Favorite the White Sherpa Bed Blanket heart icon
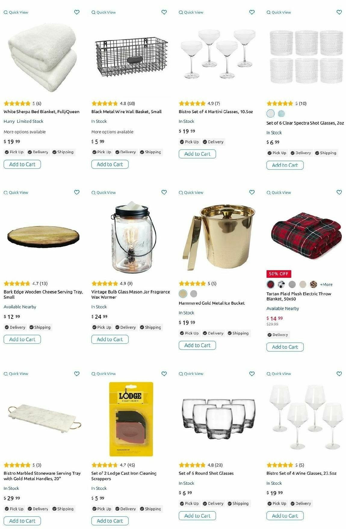The width and height of the screenshot is (346, 529). (77, 12)
